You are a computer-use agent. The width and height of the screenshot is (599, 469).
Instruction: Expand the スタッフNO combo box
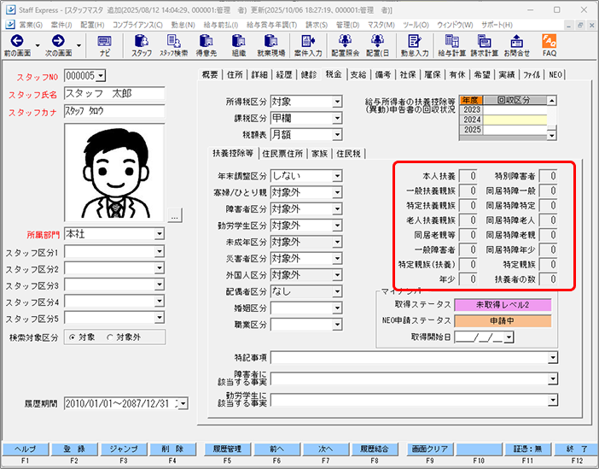tap(101, 76)
